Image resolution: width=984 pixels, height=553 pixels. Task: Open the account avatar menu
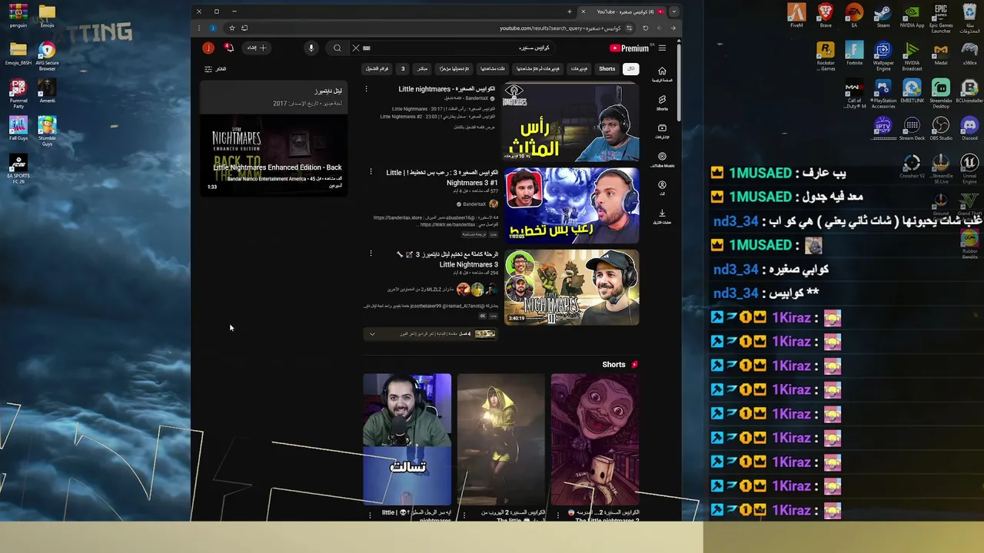point(208,48)
